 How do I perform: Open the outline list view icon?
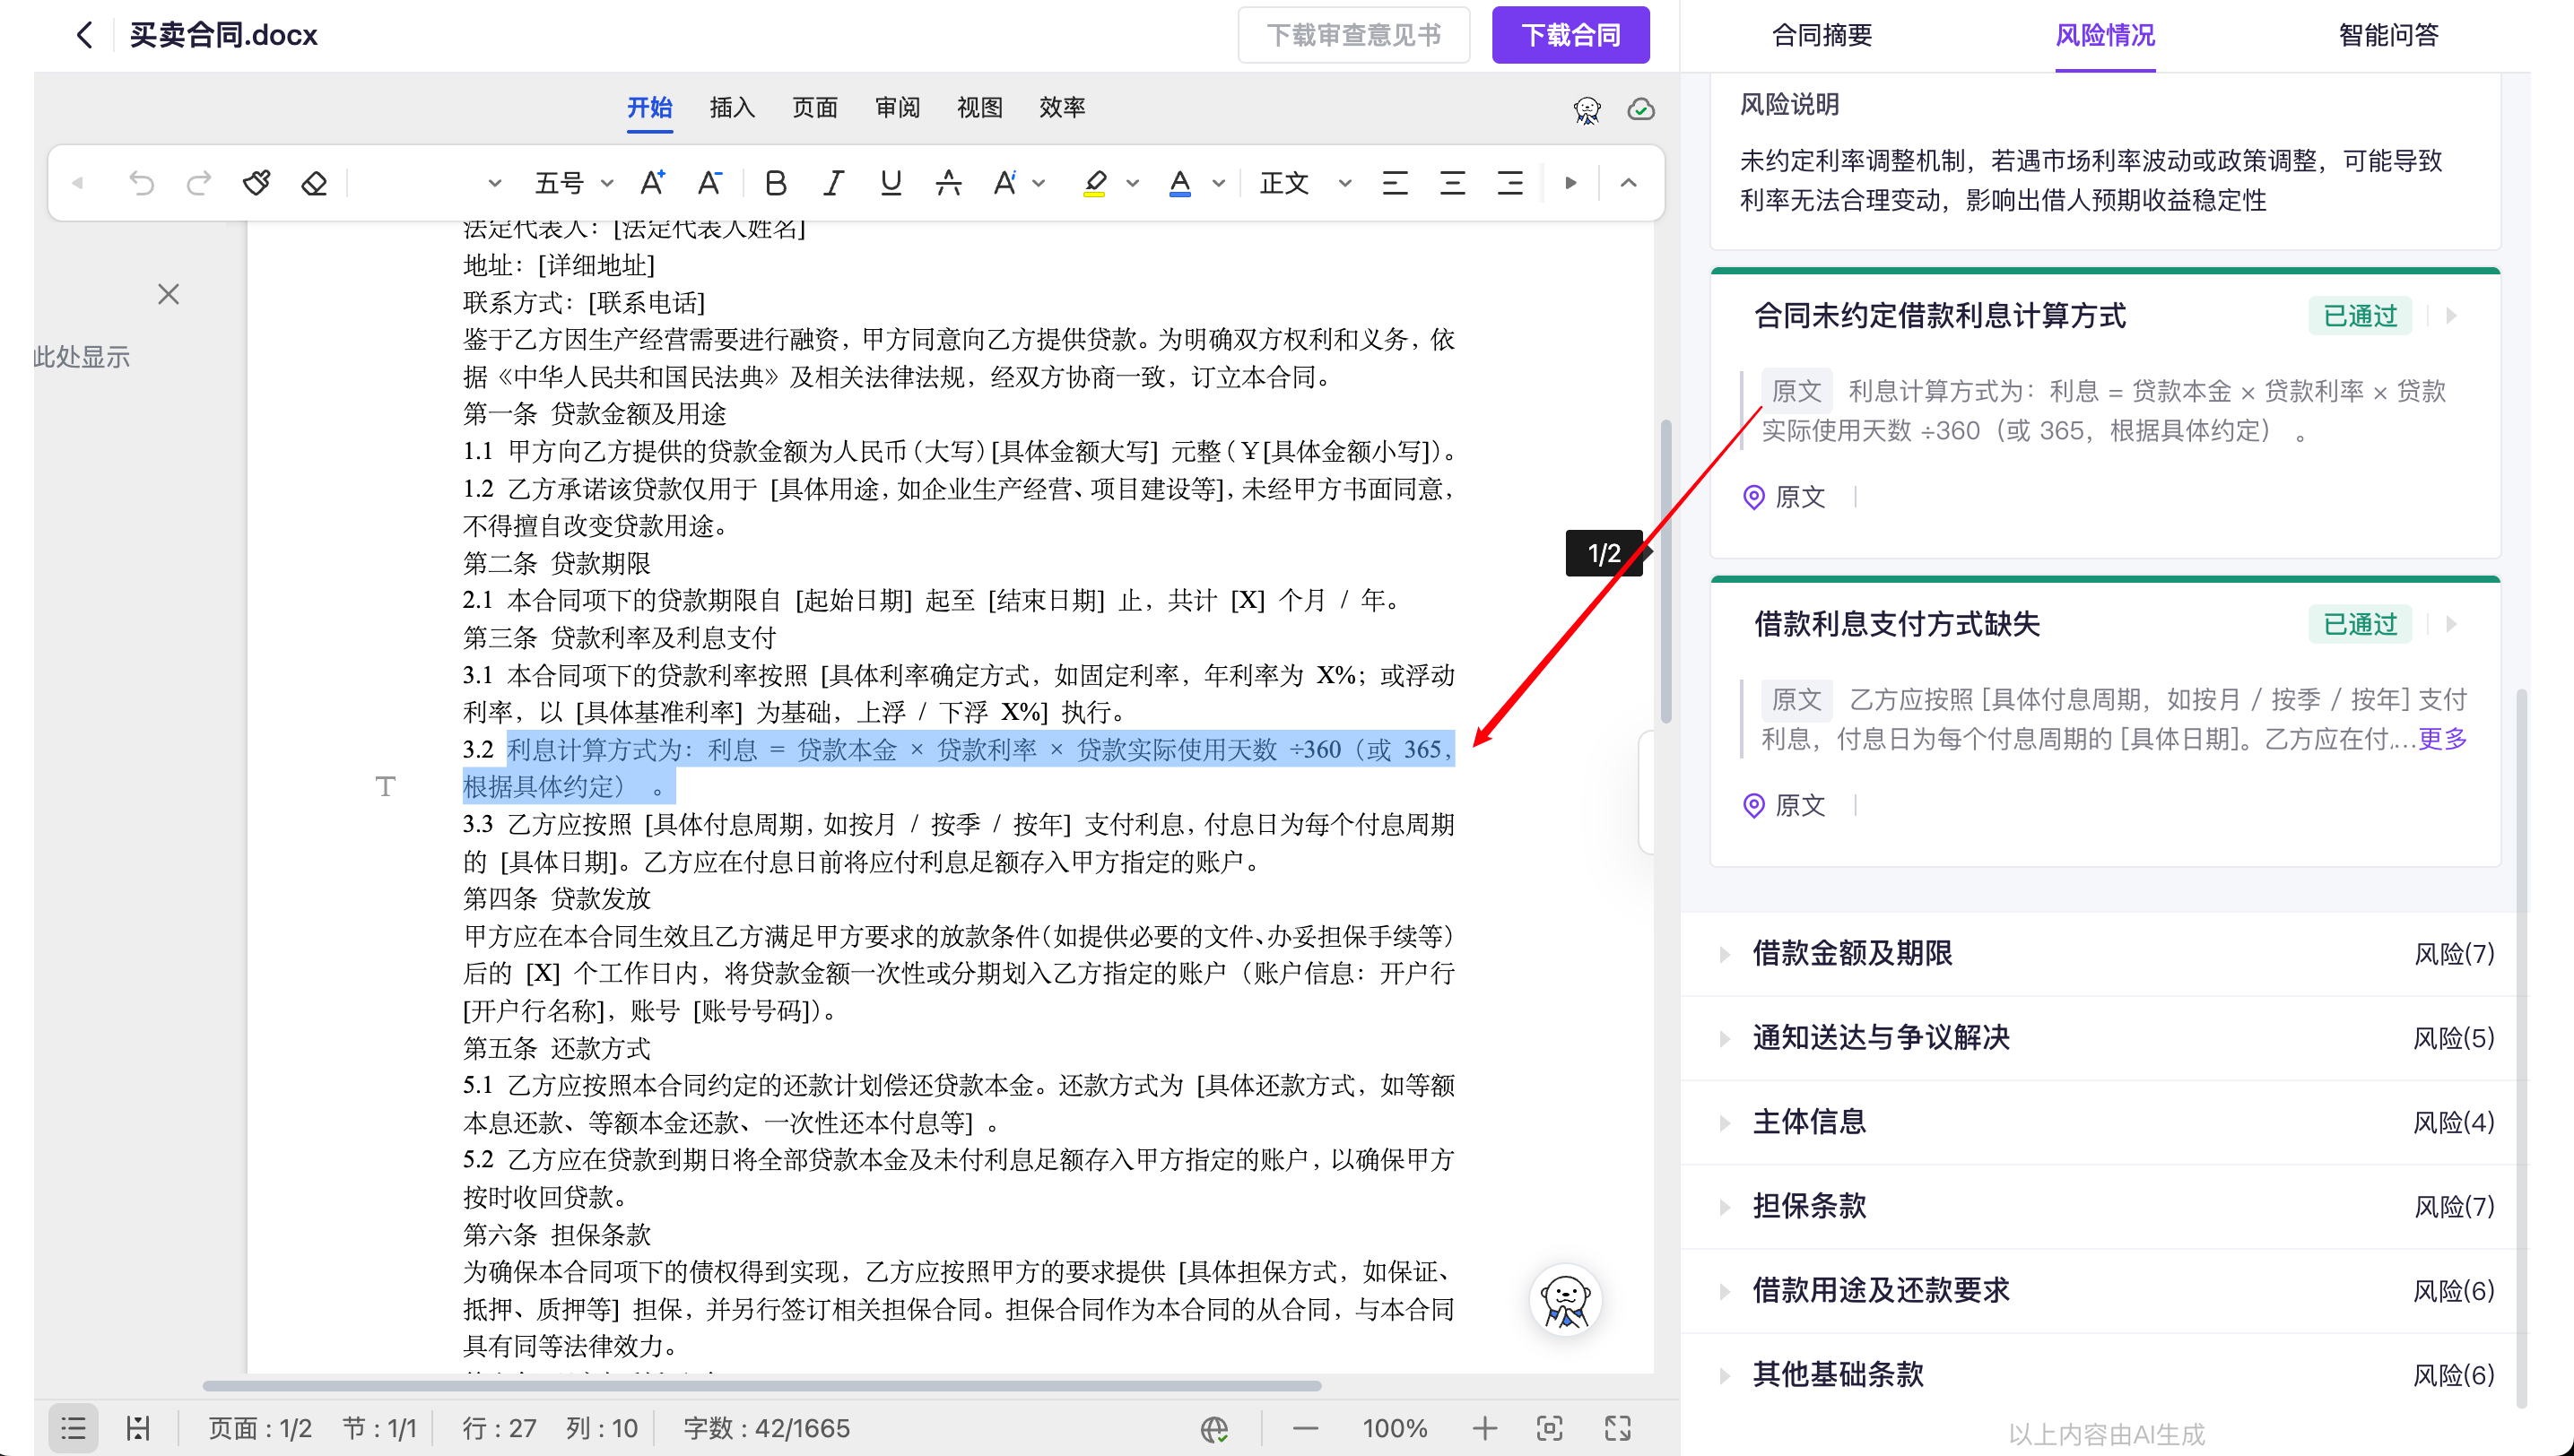tap(73, 1428)
